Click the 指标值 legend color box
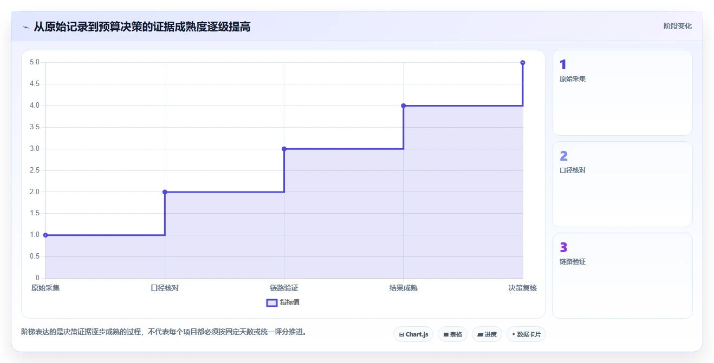Viewport: 714px width, 363px height. 272,302
